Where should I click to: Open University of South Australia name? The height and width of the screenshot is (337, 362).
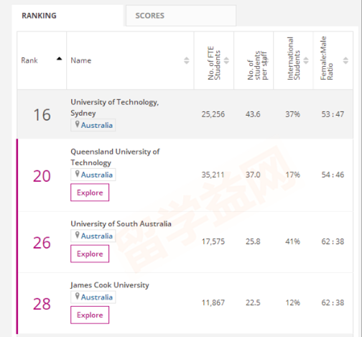(x=121, y=223)
